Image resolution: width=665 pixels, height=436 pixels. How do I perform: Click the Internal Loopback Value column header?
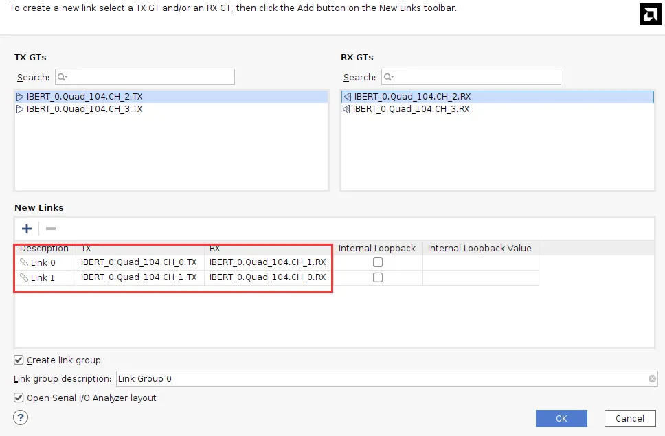point(480,248)
